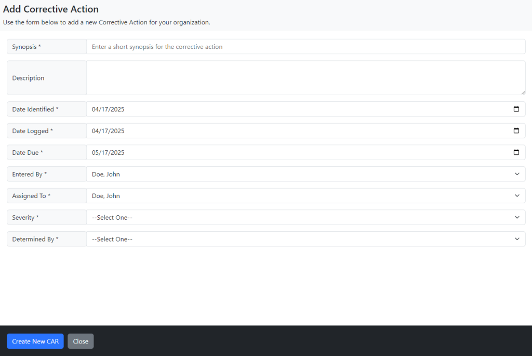532x356 pixels.
Task: Focus the Synopsis input field
Action: (x=305, y=46)
